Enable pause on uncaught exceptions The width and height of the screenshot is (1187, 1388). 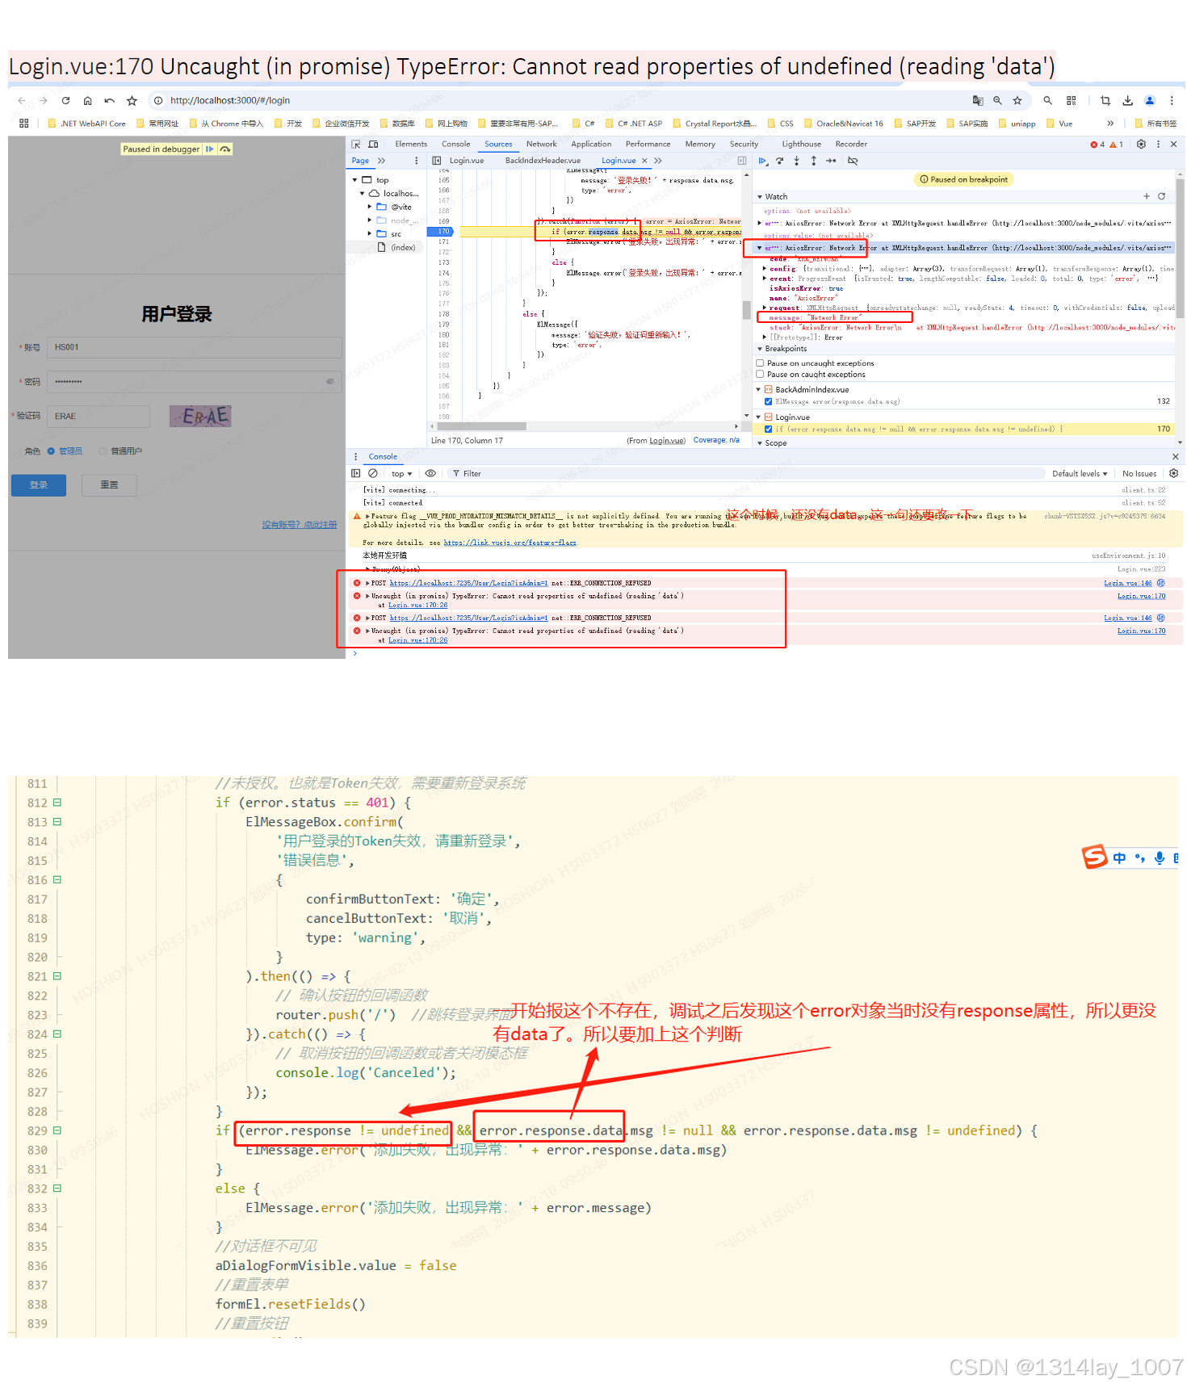pyautogui.click(x=760, y=363)
